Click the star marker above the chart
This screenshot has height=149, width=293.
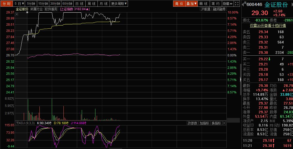point(27,12)
